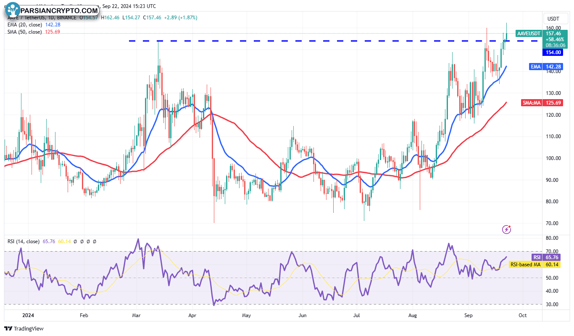Toggle the SMA (50, close) indicator legend
Viewport: 574px width, 336px height.
[x=25, y=32]
